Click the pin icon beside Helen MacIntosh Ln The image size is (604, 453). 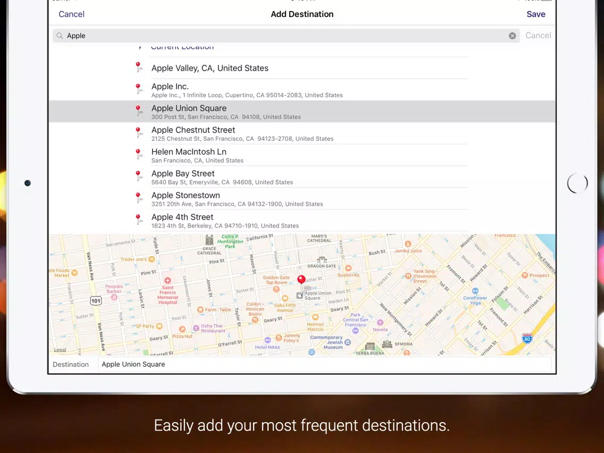pyautogui.click(x=139, y=154)
